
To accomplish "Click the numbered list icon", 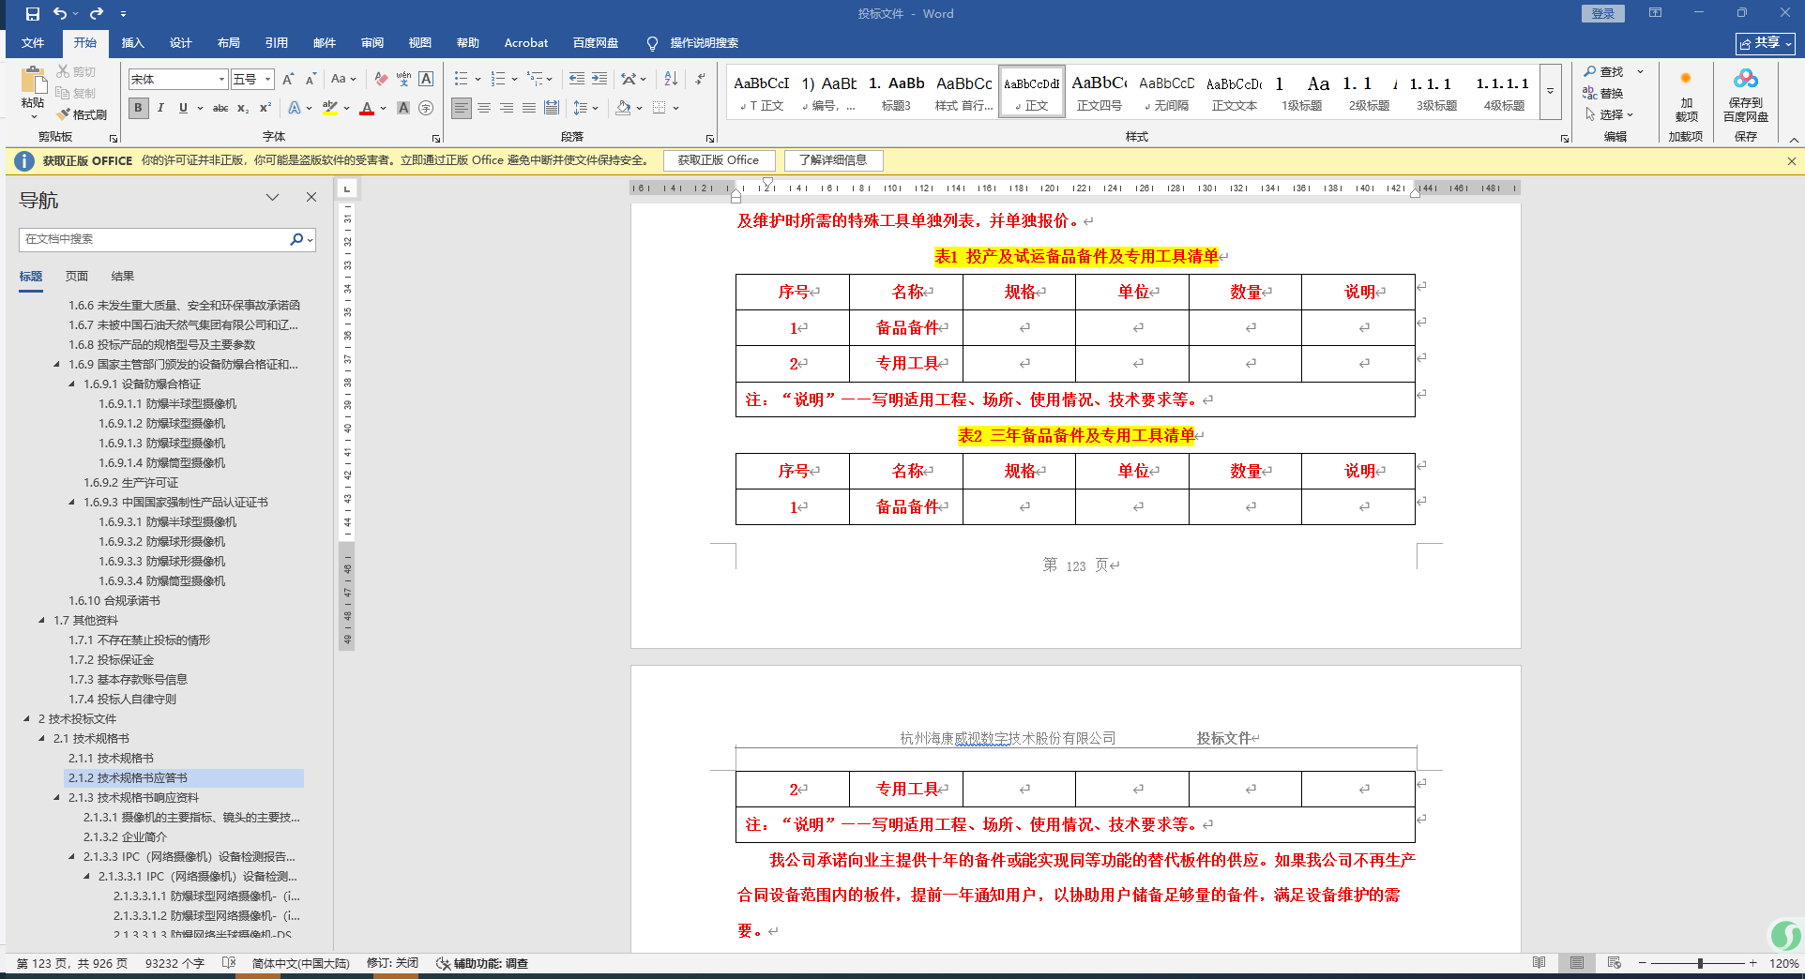I will pyautogui.click(x=498, y=79).
